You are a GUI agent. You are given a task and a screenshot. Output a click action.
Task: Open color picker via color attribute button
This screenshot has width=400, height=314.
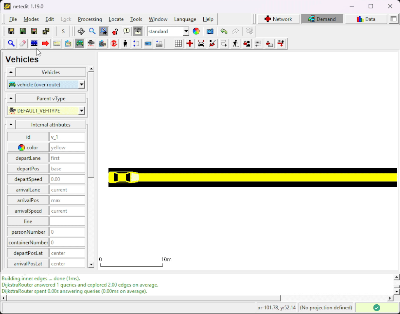tap(28, 148)
